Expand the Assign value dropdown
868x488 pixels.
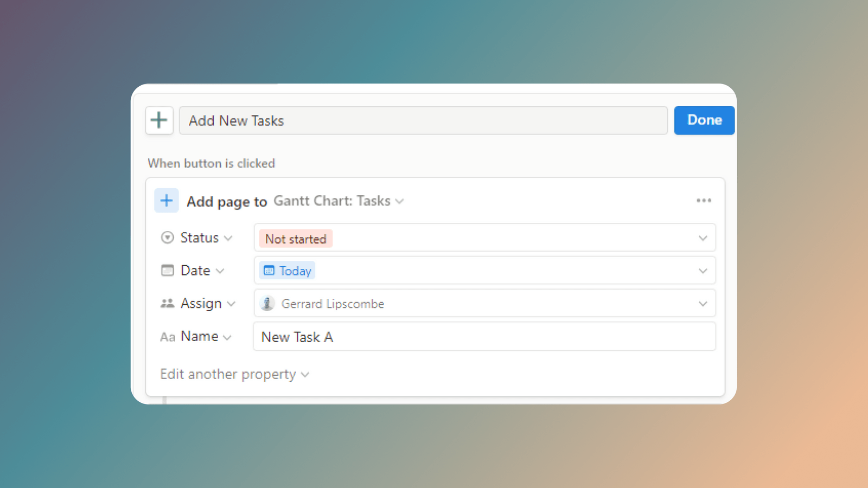(703, 304)
